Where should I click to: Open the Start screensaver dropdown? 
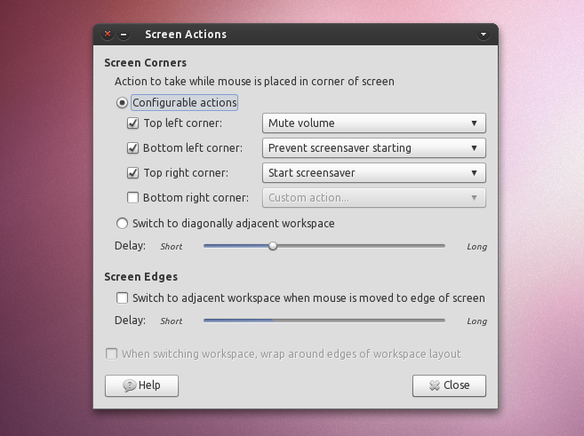[374, 173]
